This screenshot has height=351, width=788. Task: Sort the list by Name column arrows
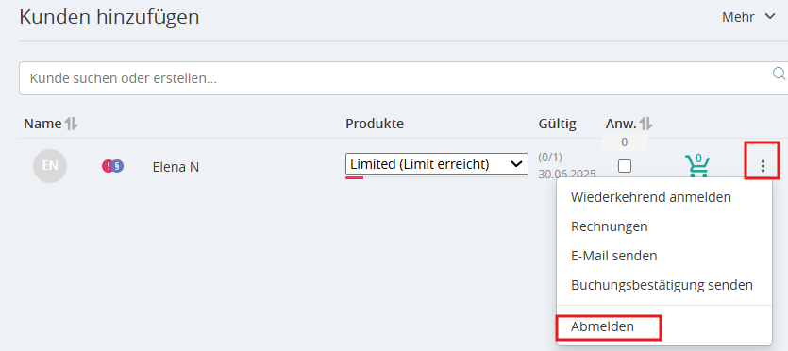[x=71, y=124]
